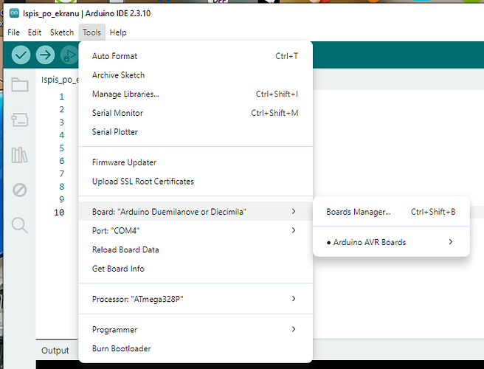Viewport: 484px width, 369px height.
Task: Open the Edit menu
Action: click(35, 32)
